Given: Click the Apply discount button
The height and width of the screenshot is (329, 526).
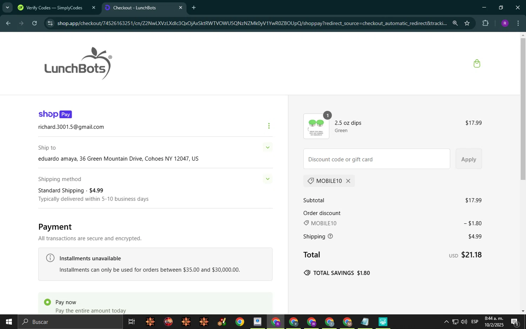Looking at the screenshot, I should pos(468,159).
